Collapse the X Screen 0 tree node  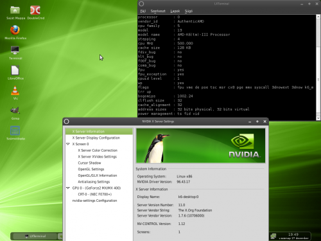(x=68, y=144)
